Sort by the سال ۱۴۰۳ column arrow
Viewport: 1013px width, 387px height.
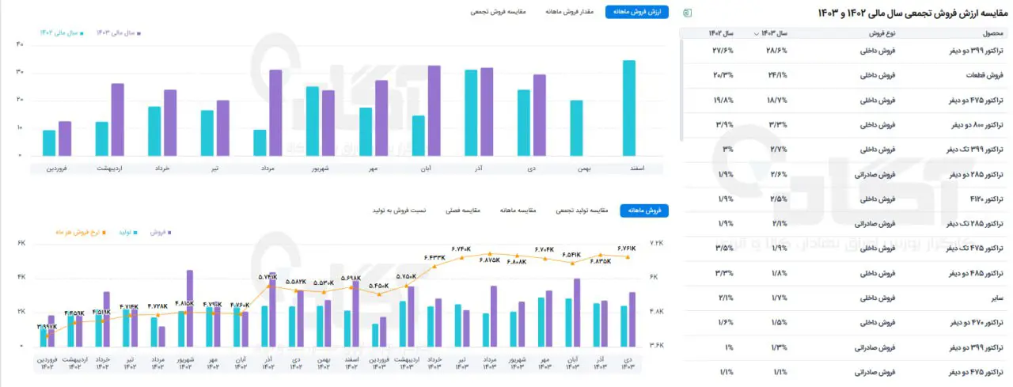tap(758, 33)
